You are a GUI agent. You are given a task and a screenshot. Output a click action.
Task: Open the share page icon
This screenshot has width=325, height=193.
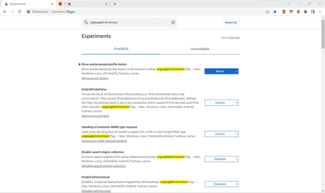(x=267, y=12)
